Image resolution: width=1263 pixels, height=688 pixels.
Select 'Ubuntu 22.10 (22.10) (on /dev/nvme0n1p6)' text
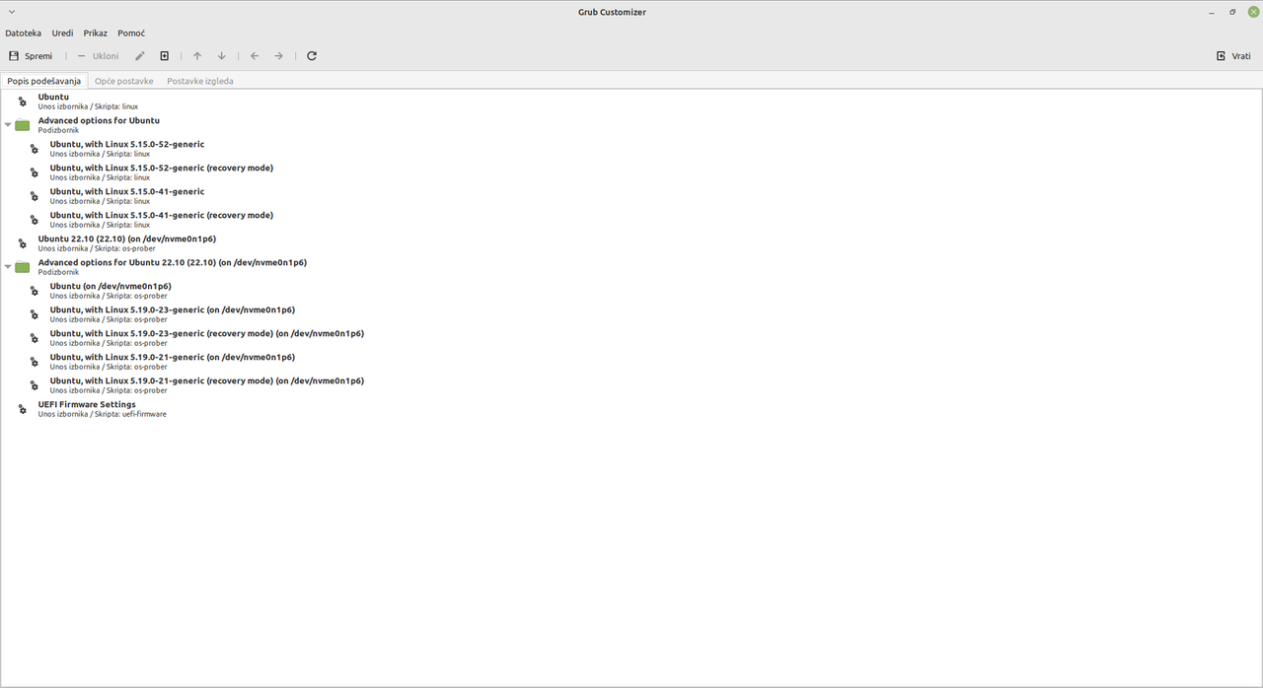coord(127,239)
